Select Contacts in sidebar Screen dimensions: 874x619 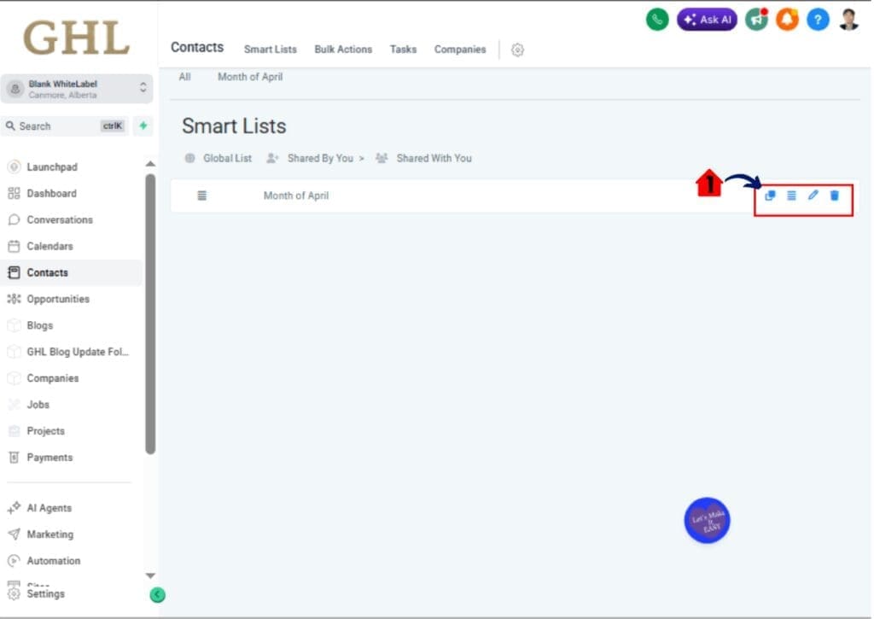tap(71, 272)
